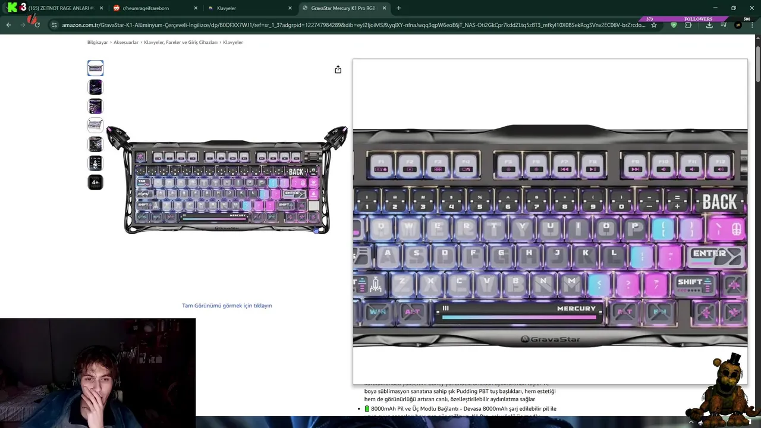Image resolution: width=761 pixels, height=428 pixels.
Task: Close the r/heumrageifsareborn tab
Action: click(196, 8)
